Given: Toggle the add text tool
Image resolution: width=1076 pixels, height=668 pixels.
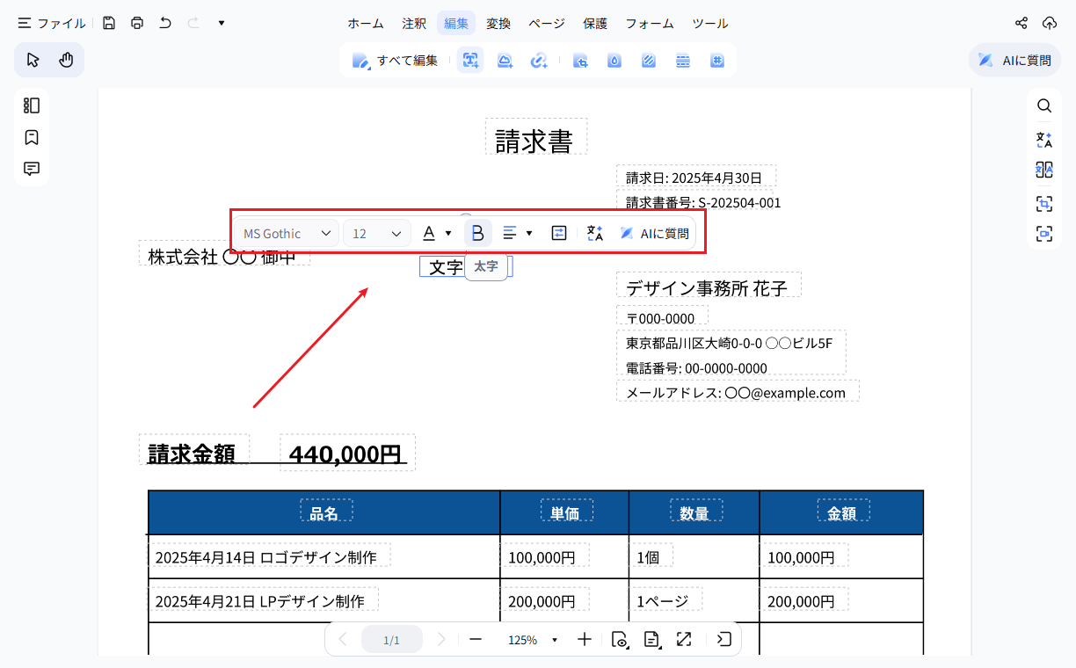Looking at the screenshot, I should [x=470, y=61].
